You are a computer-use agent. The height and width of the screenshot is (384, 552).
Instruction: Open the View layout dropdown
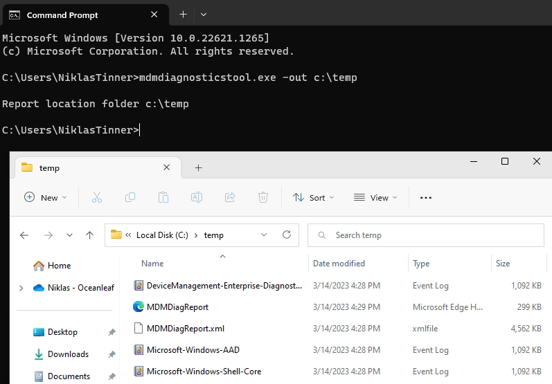coord(375,198)
